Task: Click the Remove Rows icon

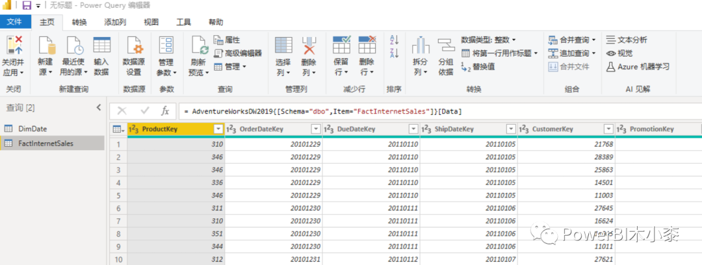Action: point(367,45)
